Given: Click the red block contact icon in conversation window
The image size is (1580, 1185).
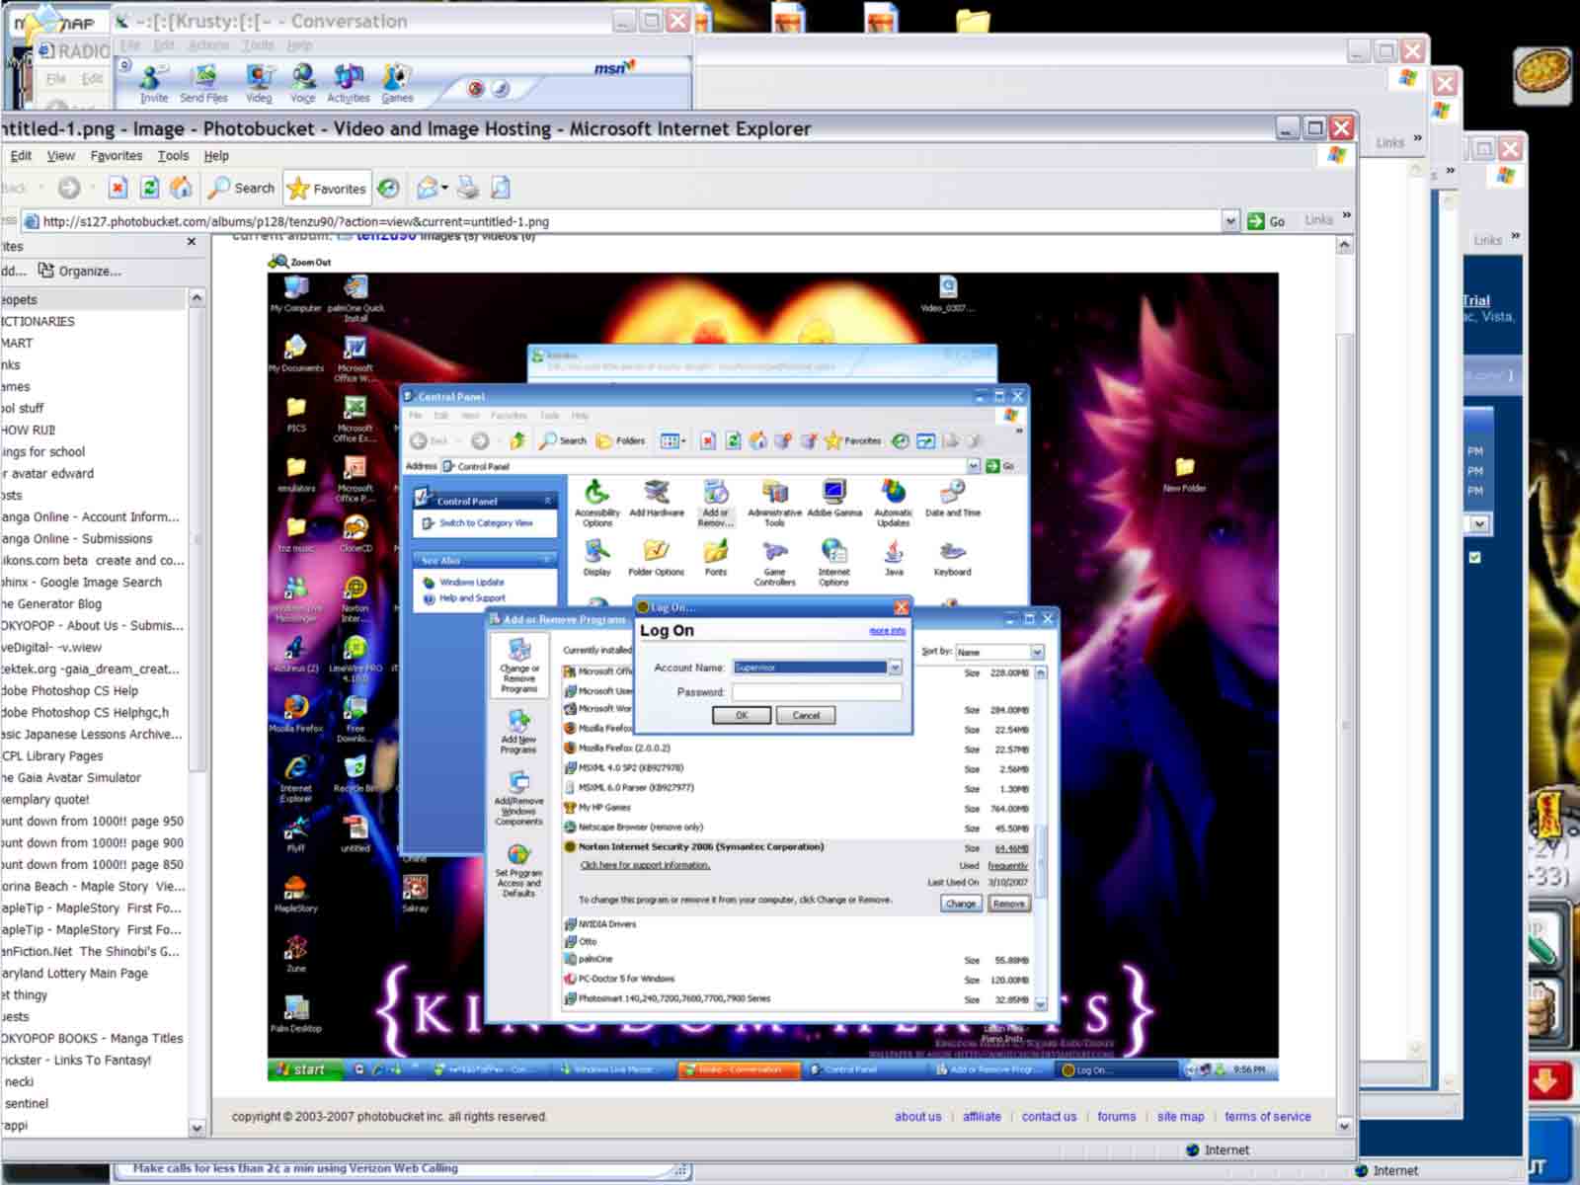Looking at the screenshot, I should click(x=476, y=89).
